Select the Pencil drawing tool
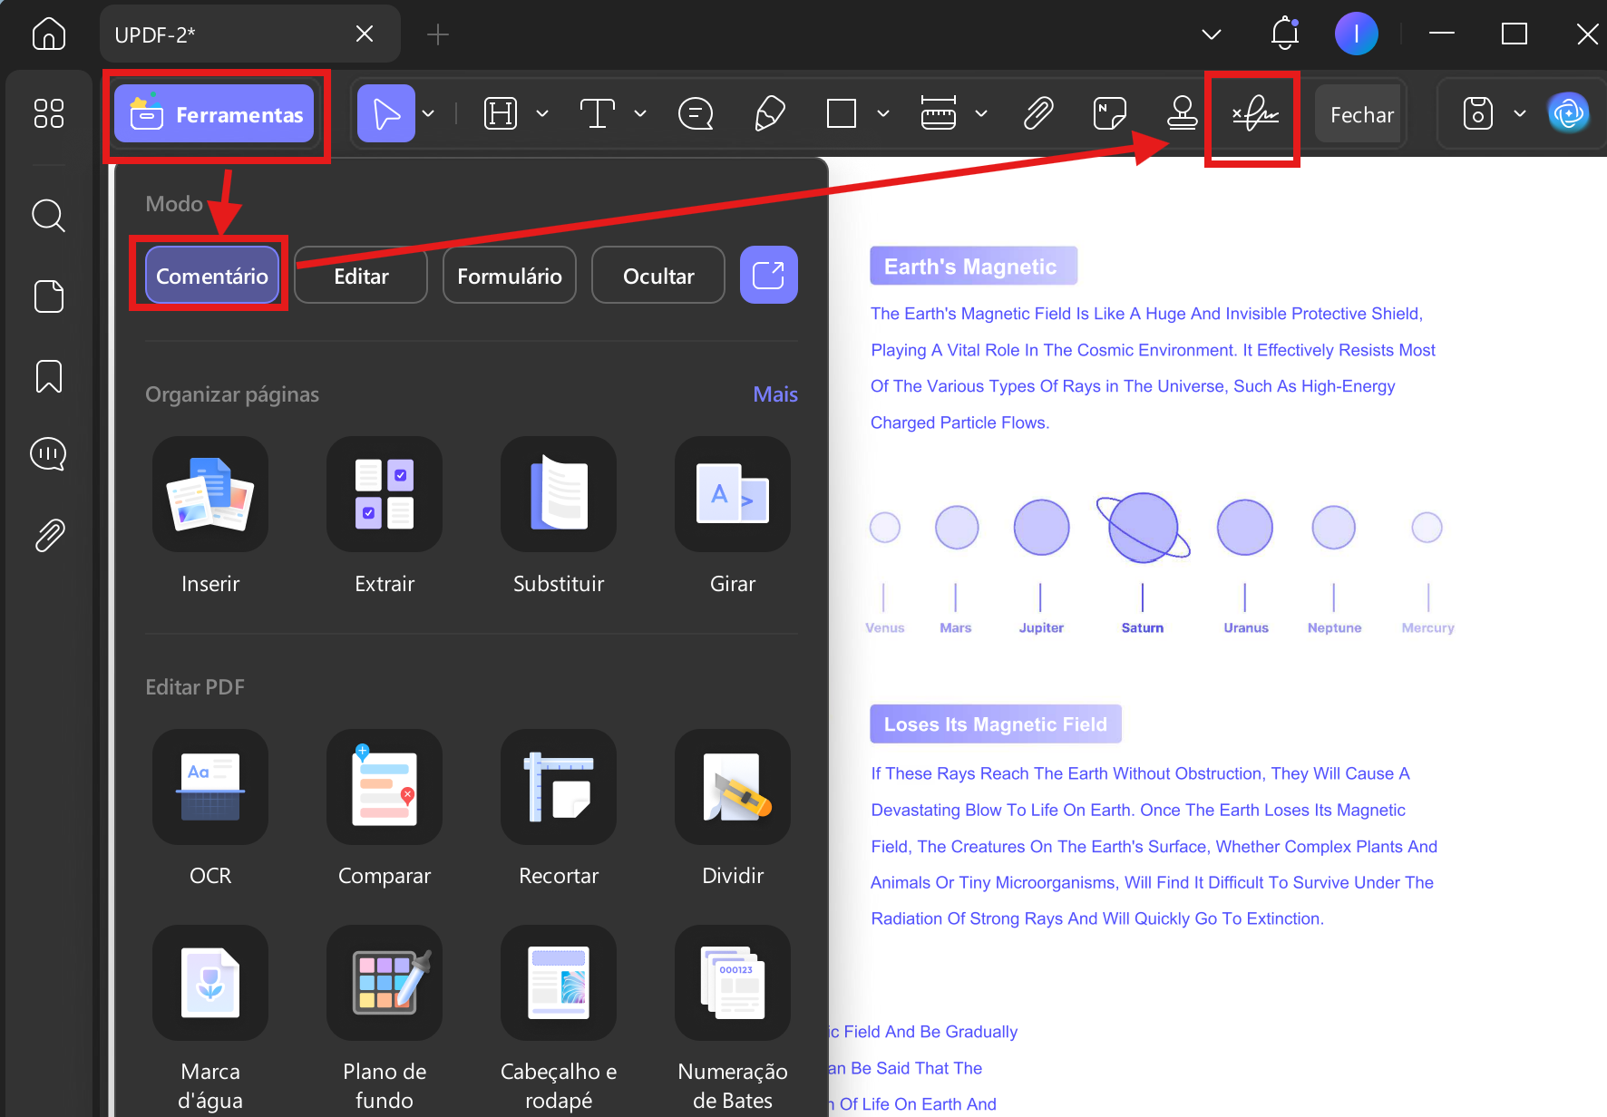 pos(769,114)
